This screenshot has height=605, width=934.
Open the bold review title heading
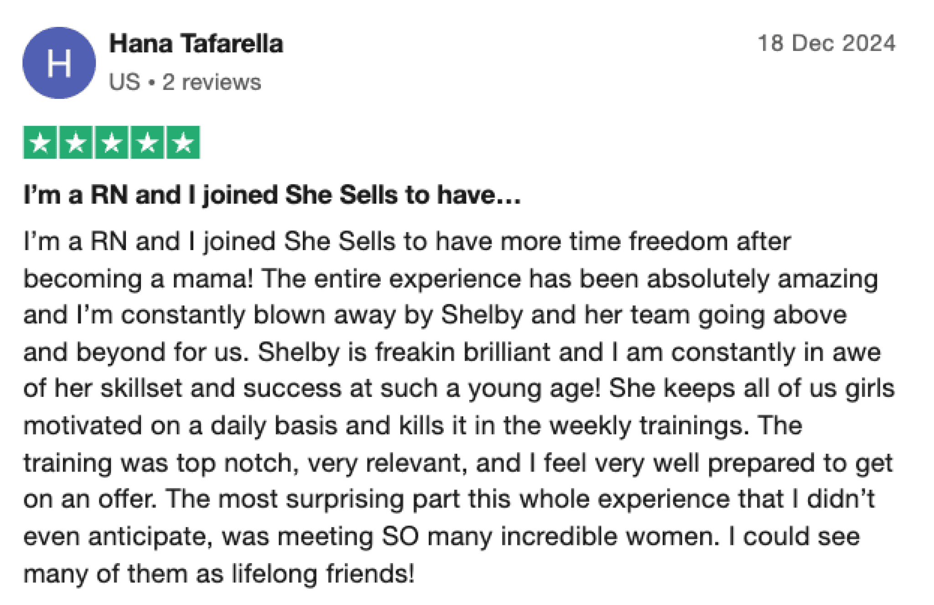click(272, 195)
